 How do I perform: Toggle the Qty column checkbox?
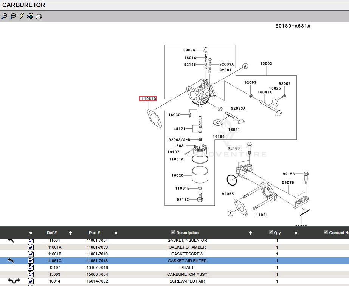coord(271,232)
